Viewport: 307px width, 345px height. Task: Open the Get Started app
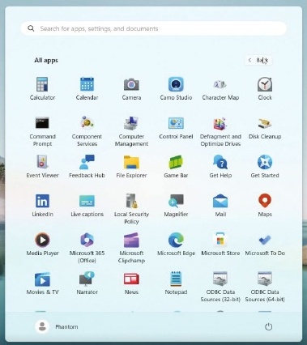[x=265, y=166]
